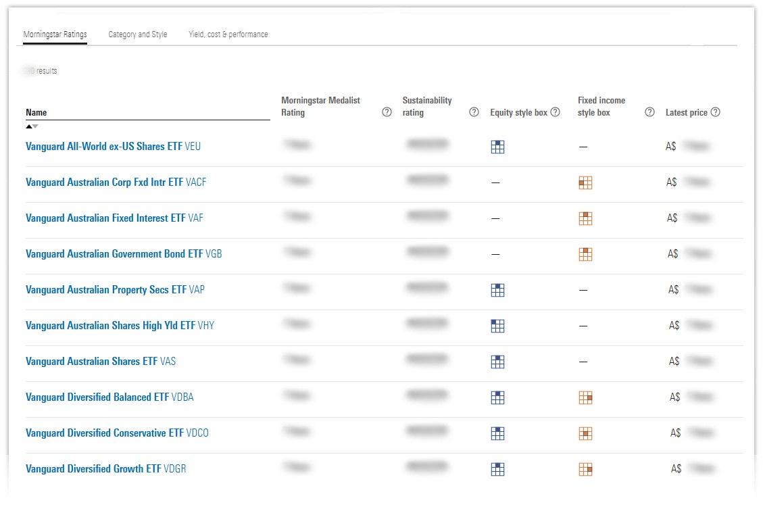Open Latest price help icon
Screen dimensions: 763x513
pos(715,112)
